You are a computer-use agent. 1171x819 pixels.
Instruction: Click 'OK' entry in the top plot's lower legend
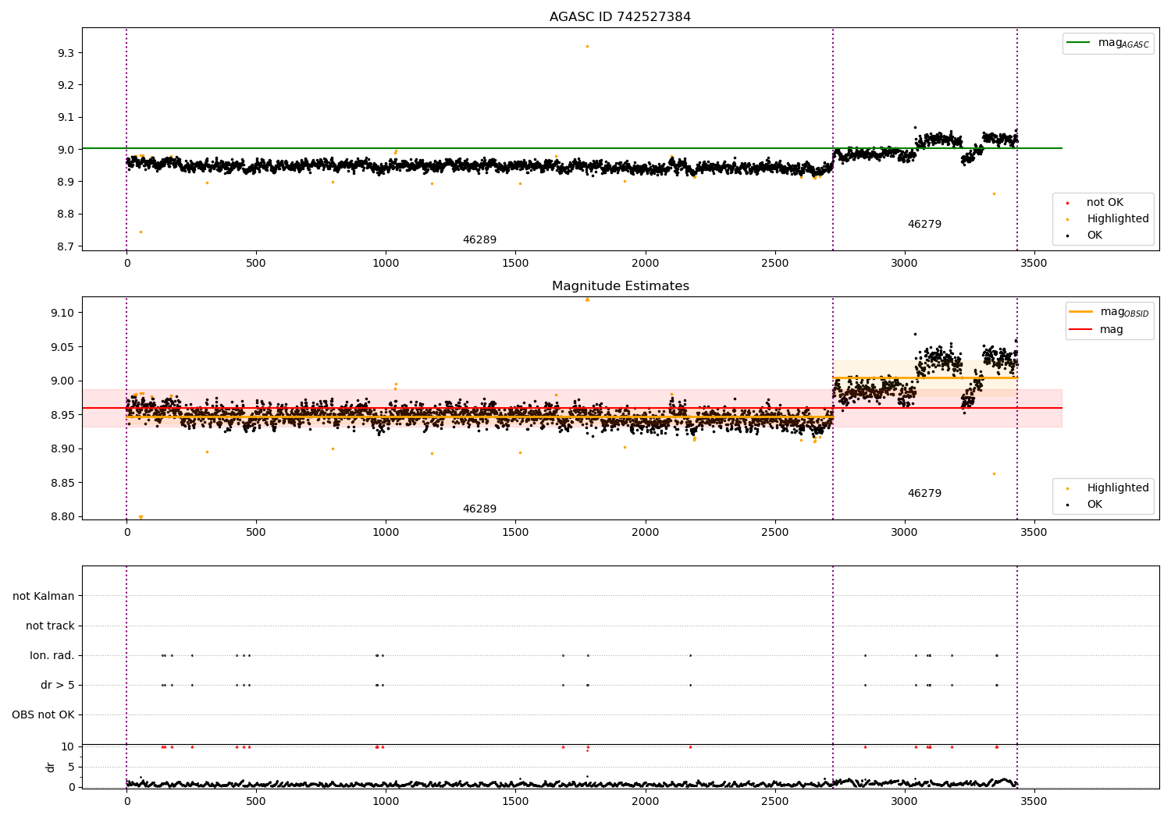[1094, 236]
